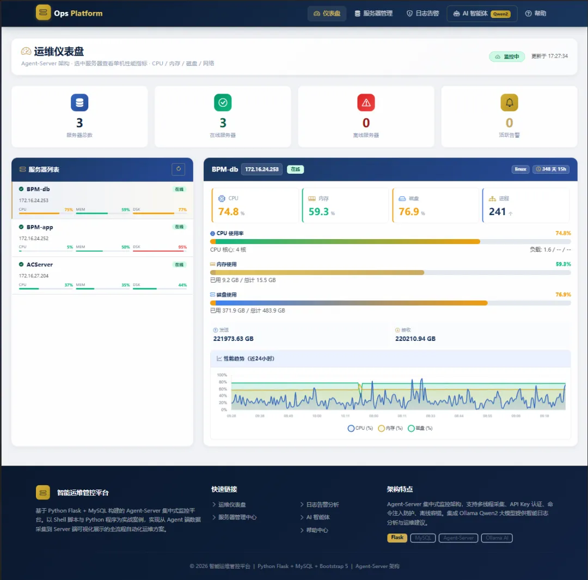
Task: Toggle the 磁盘 (%) series in chart legend
Action: point(420,428)
